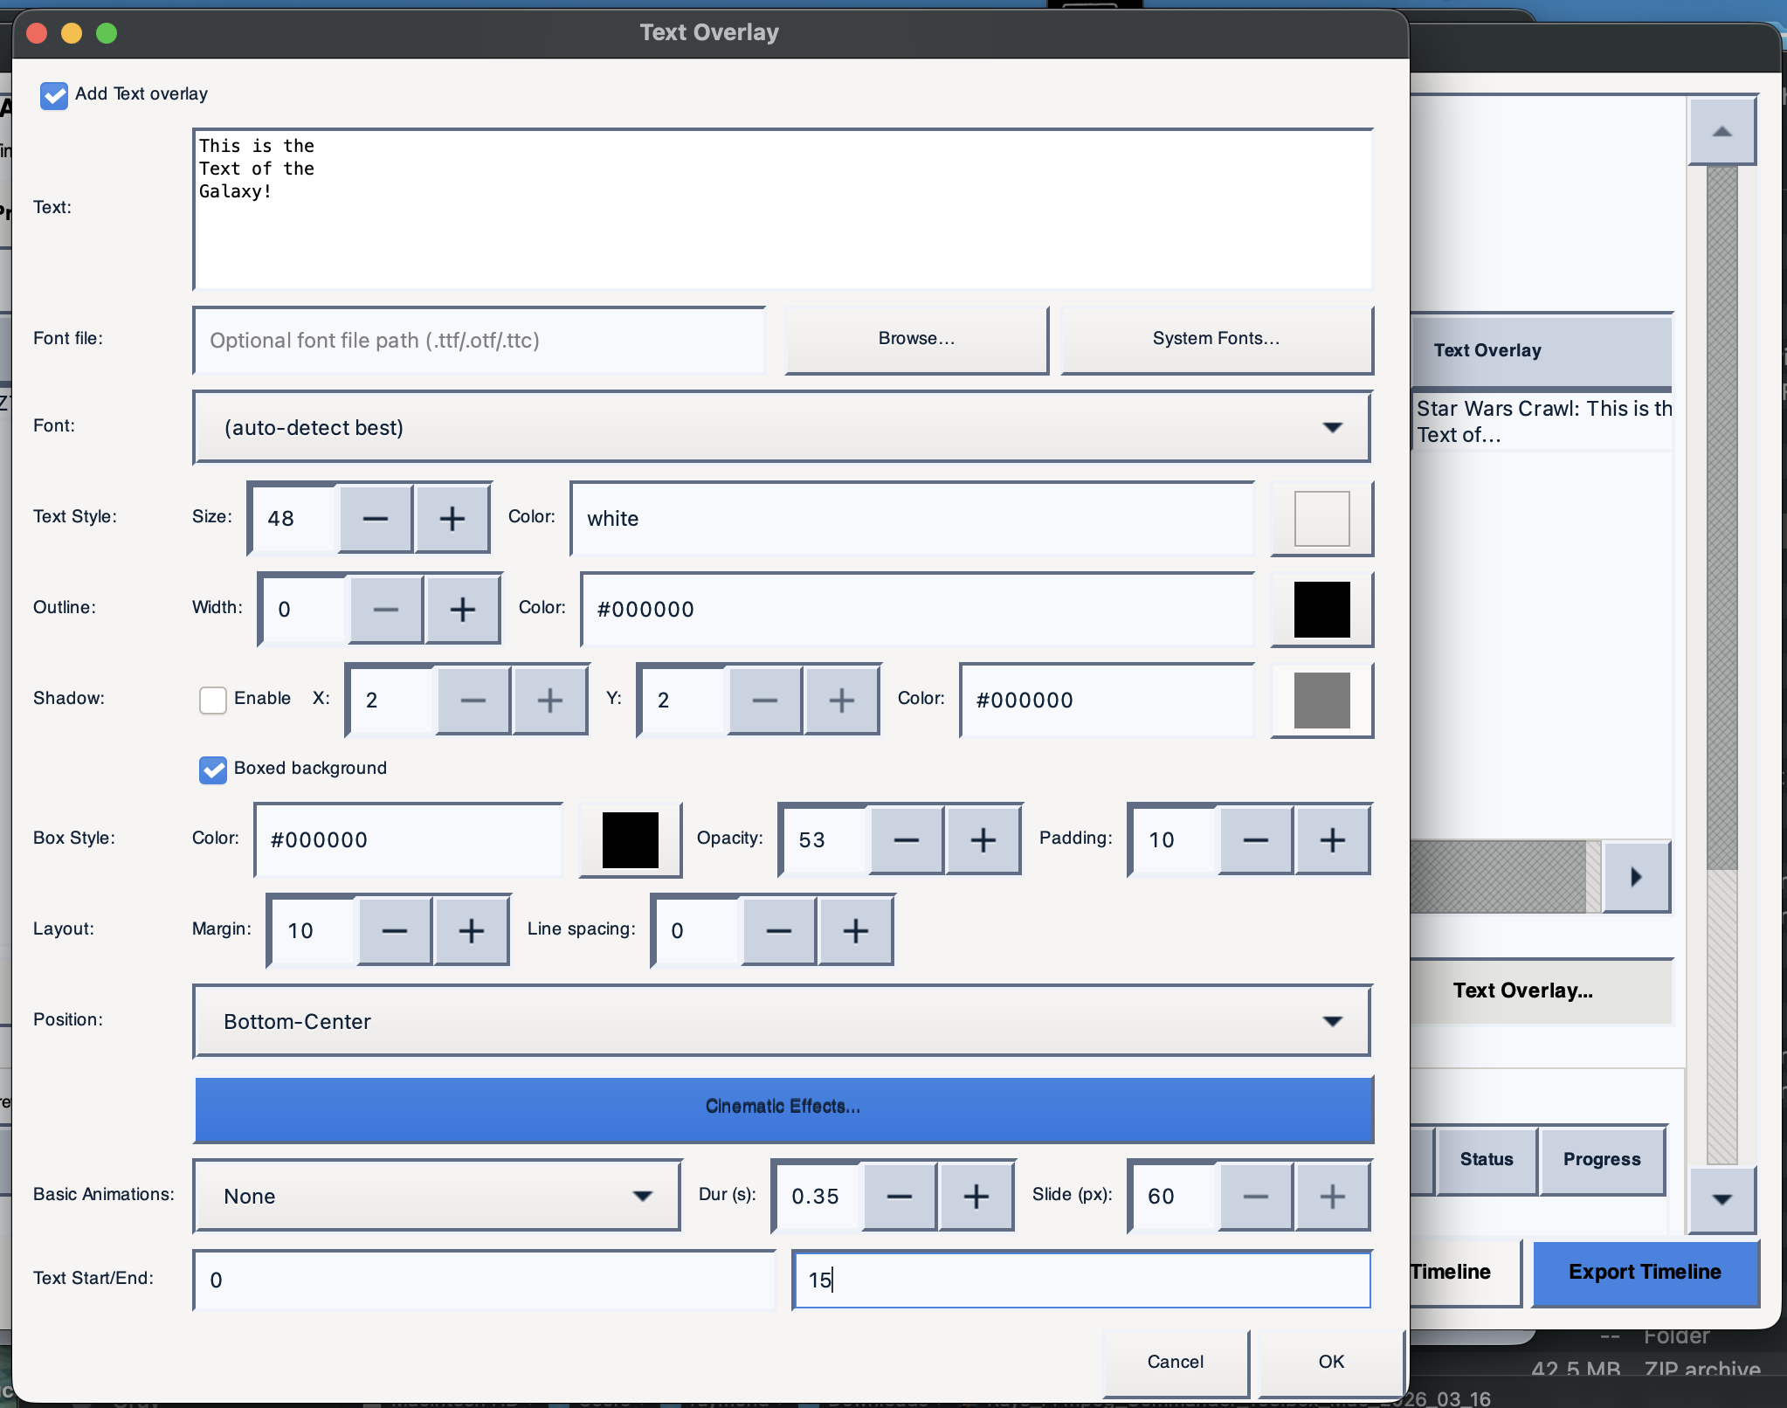The image size is (1787, 1408).
Task: Select the Status tab
Action: (1486, 1160)
